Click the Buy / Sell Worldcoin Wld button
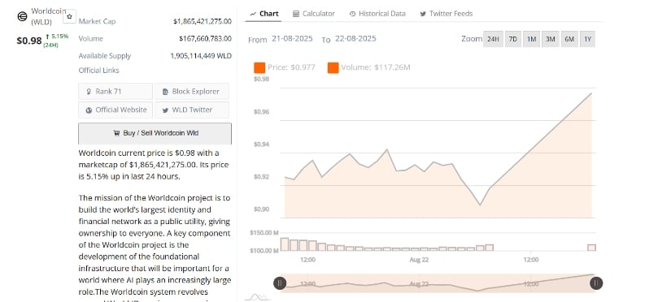The width and height of the screenshot is (671, 302). [155, 133]
